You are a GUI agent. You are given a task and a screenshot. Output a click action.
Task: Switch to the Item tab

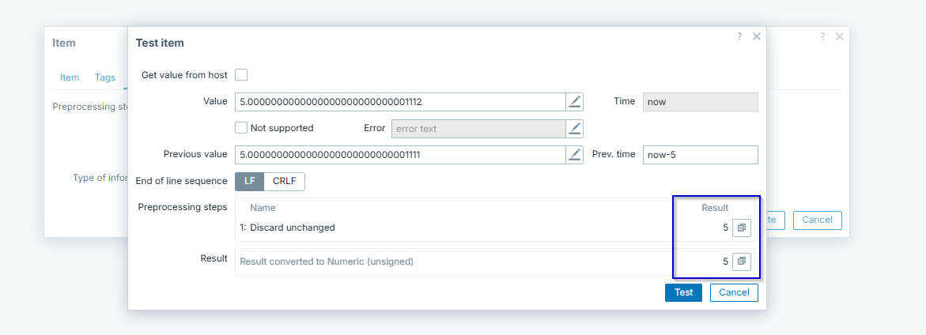(x=70, y=77)
